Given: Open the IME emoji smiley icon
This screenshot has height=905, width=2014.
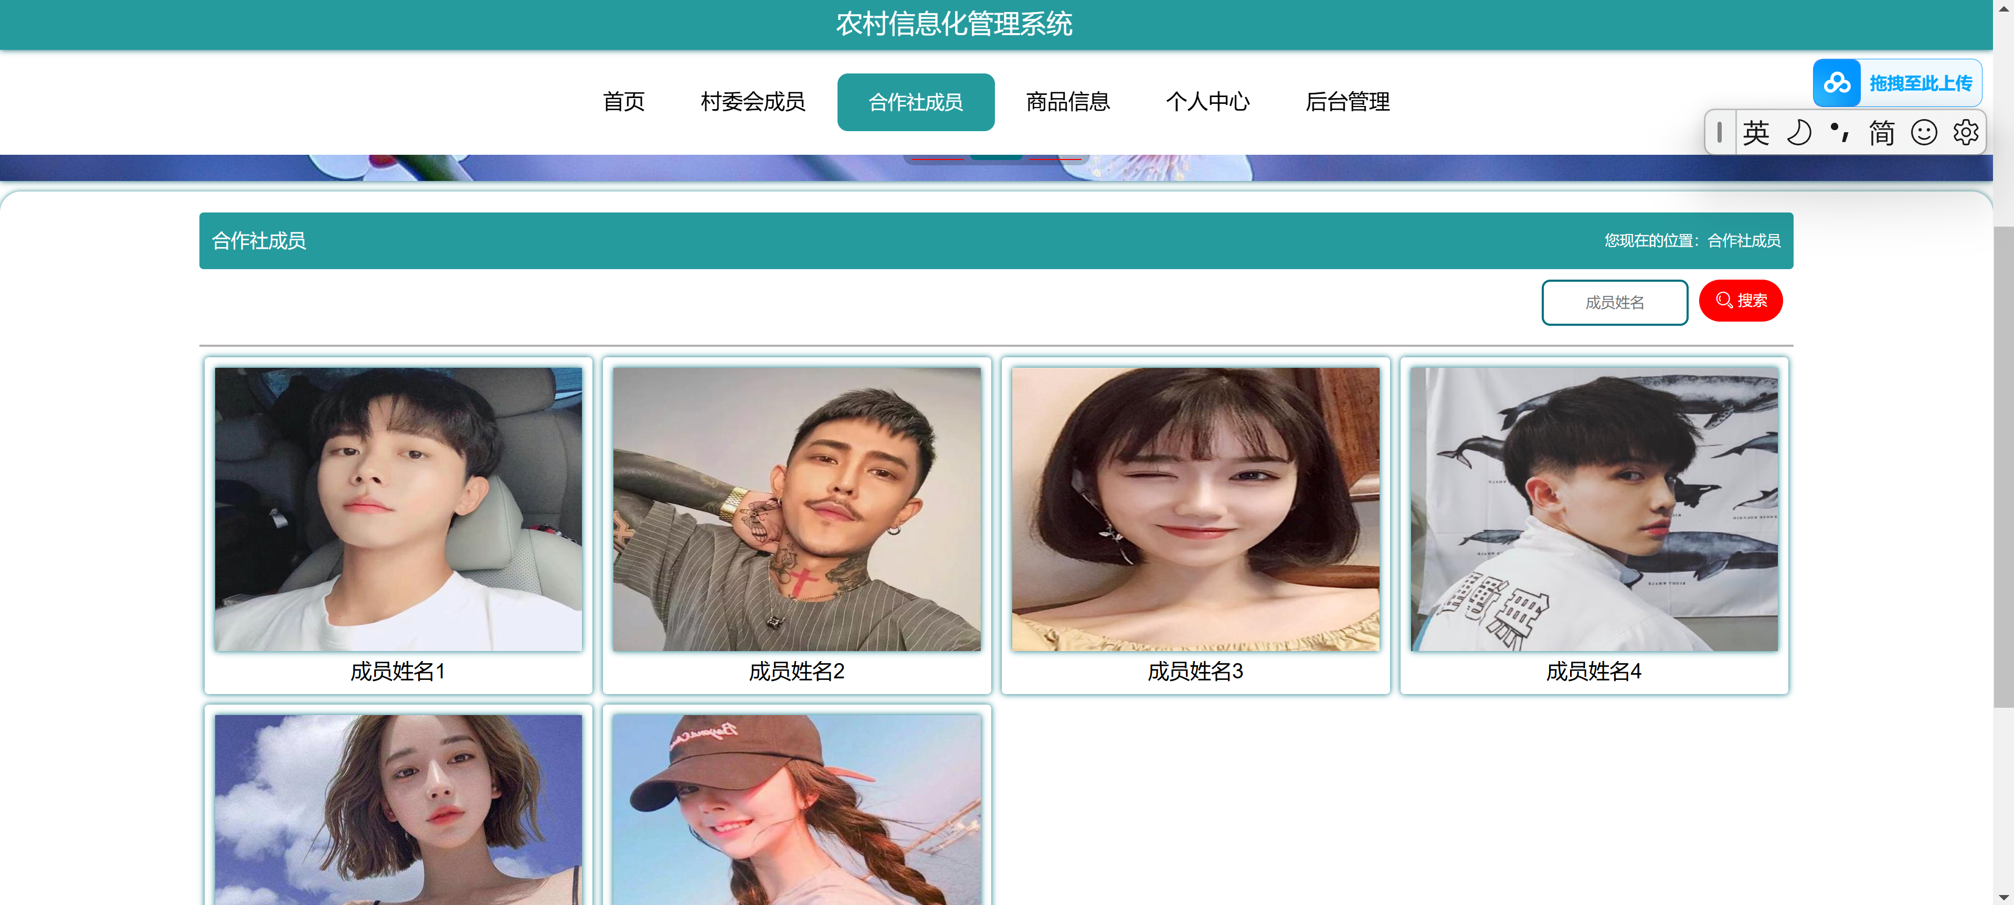Looking at the screenshot, I should coord(1923,133).
